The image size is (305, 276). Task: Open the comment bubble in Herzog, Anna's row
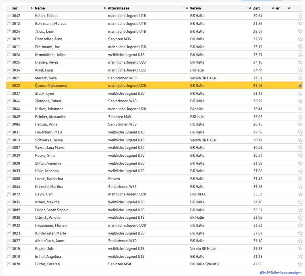(9, 124)
